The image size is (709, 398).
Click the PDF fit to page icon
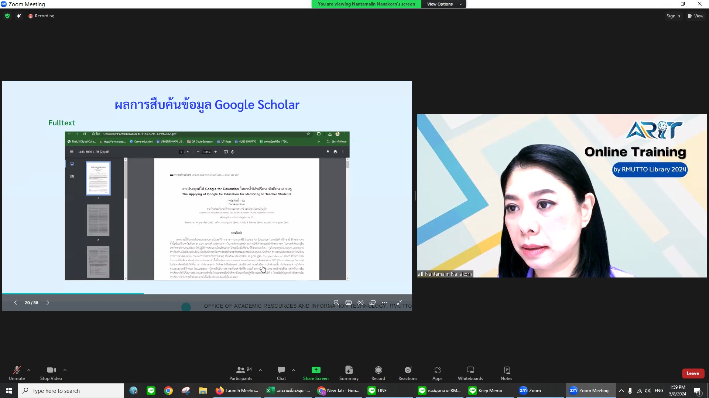pos(226,152)
